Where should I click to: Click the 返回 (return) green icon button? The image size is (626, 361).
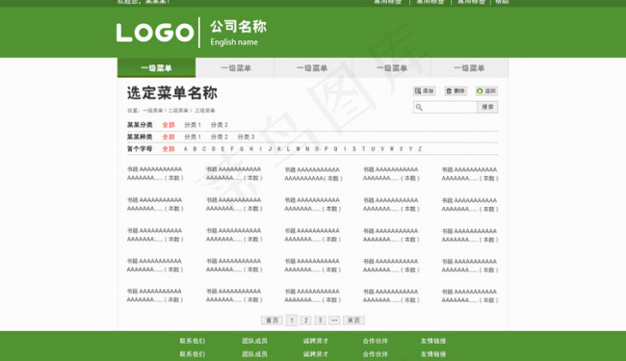486,90
